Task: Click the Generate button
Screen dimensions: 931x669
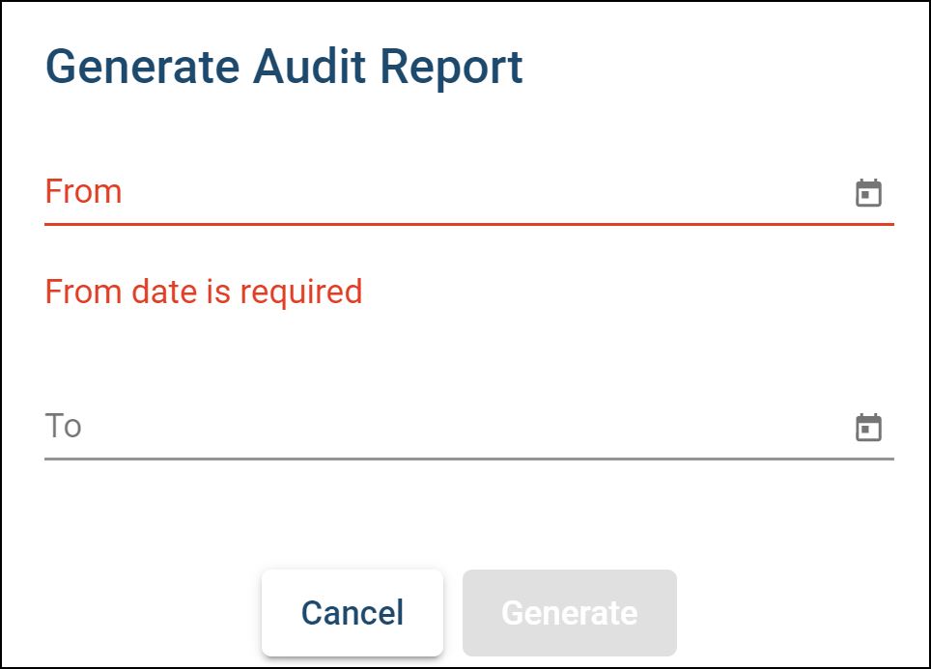Action: click(x=569, y=613)
